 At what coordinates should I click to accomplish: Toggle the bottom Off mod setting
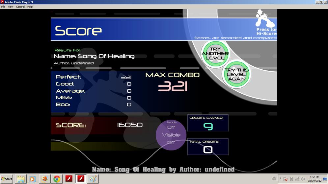171,143
